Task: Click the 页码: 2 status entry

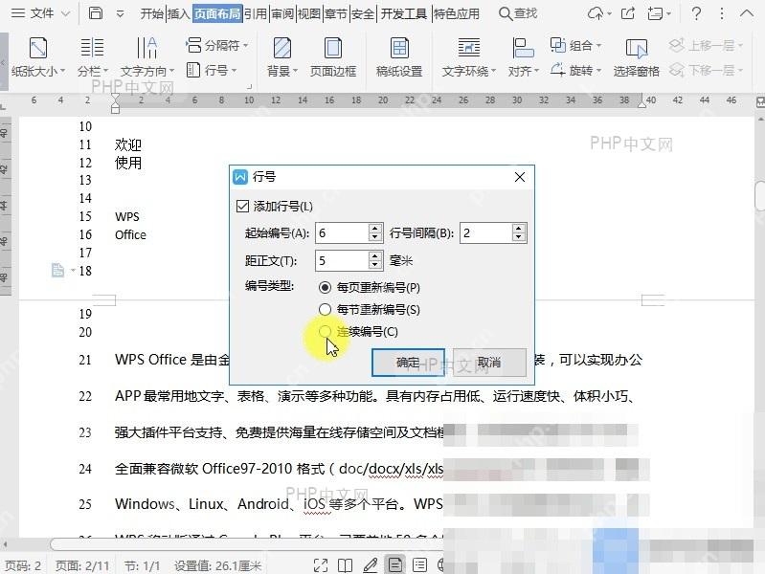Action: click(x=23, y=565)
